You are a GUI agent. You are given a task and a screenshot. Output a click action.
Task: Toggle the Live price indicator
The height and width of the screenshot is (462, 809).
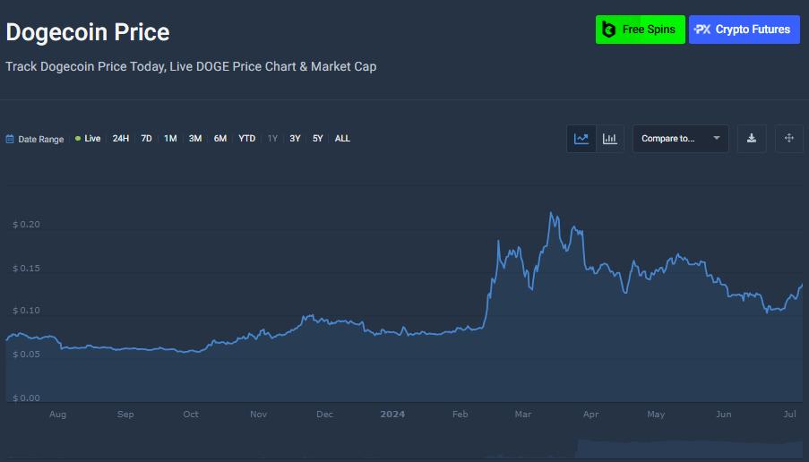pyautogui.click(x=88, y=139)
